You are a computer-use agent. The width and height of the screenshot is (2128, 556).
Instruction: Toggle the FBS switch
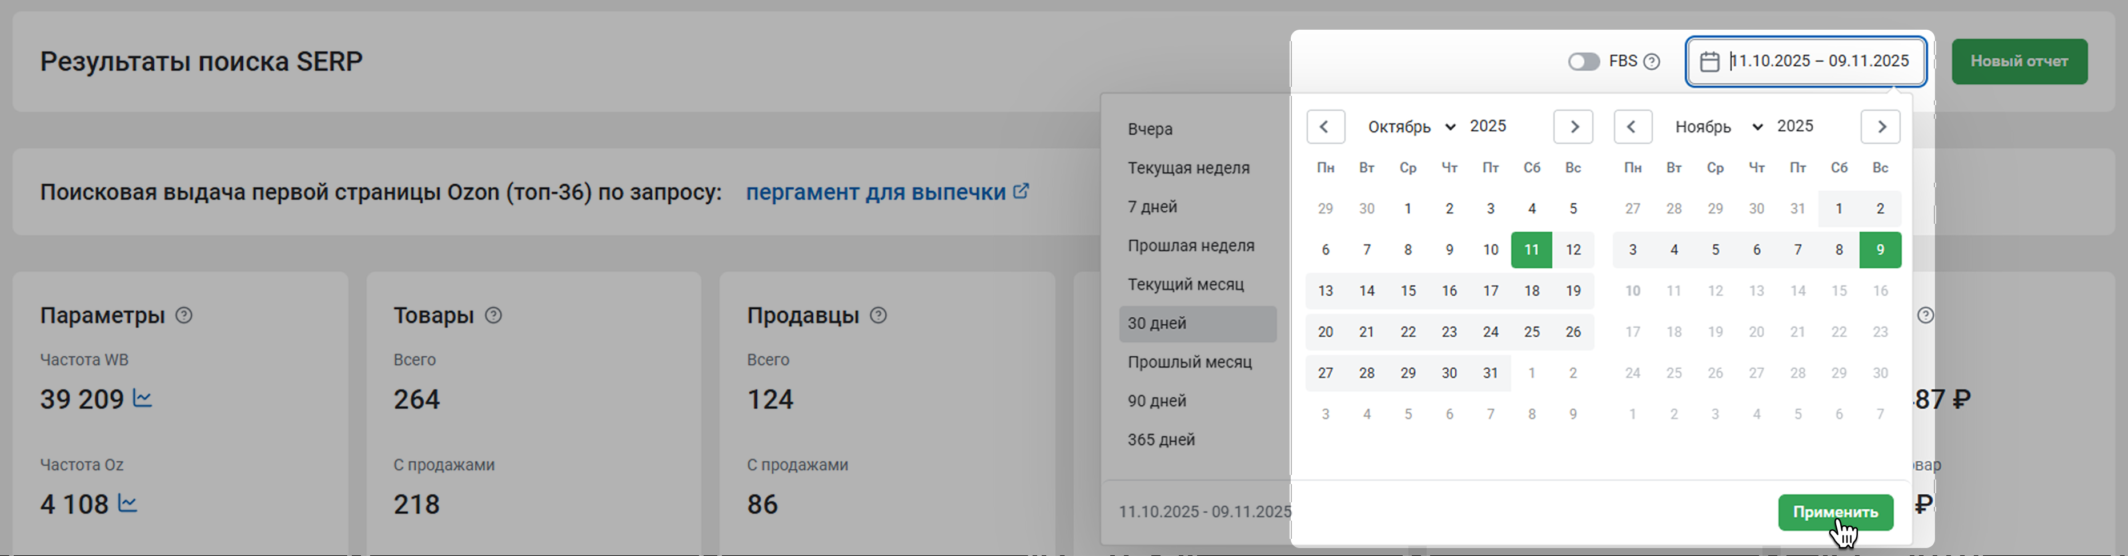[x=1584, y=62]
